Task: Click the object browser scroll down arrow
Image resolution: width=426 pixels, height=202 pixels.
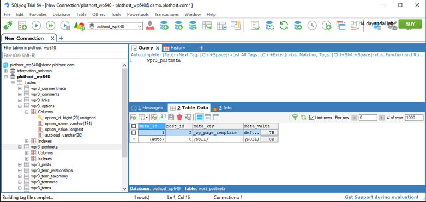Action: click(125, 189)
